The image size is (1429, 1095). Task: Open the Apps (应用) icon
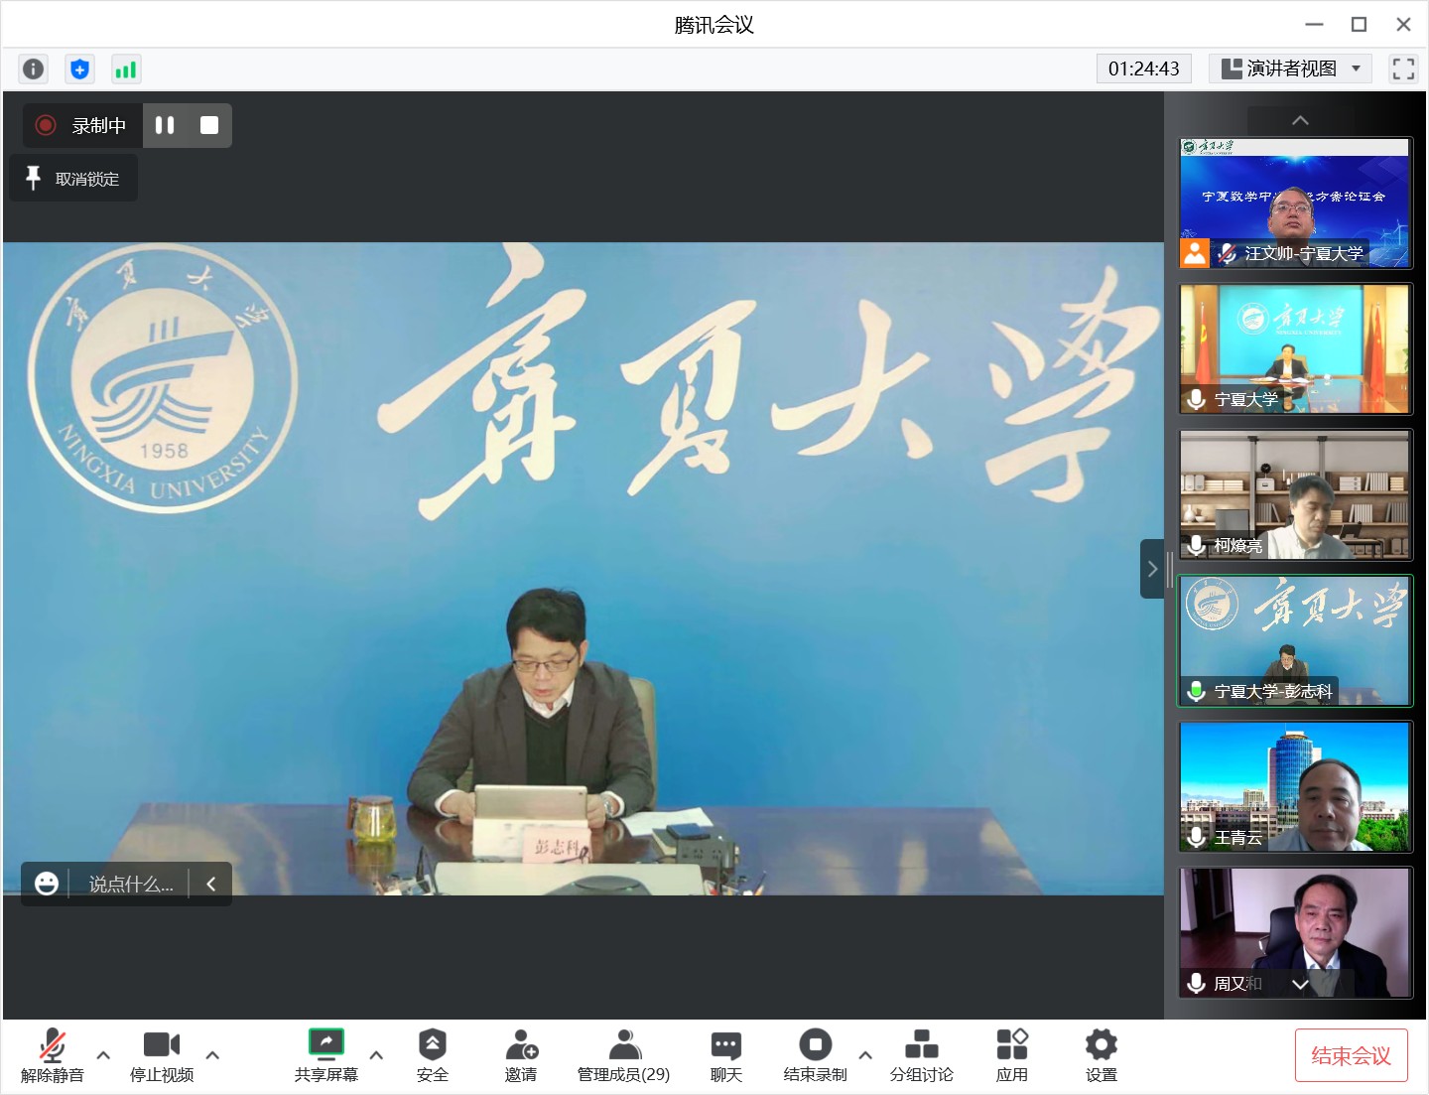click(x=1011, y=1054)
